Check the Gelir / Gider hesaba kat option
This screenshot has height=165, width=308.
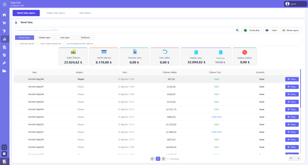click(38, 43)
